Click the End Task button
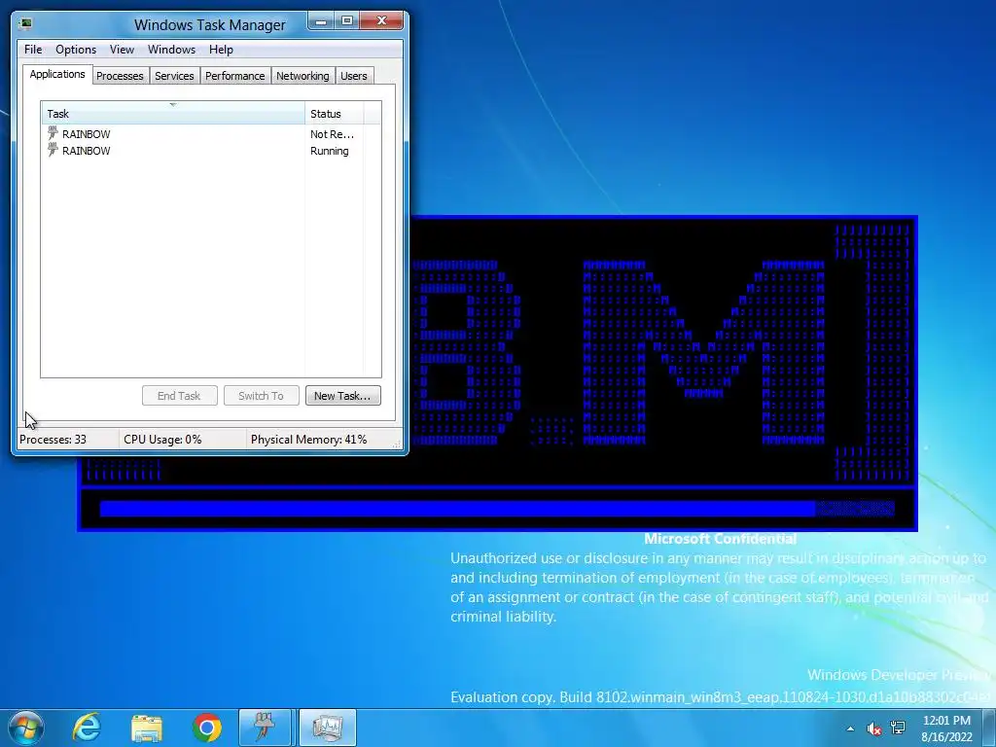Screen dimensions: 996x747 [180, 396]
